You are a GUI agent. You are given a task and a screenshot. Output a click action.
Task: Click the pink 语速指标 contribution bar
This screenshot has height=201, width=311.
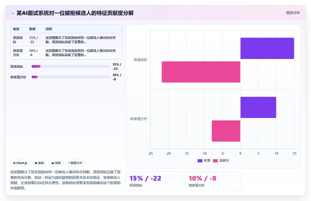tap(201, 72)
